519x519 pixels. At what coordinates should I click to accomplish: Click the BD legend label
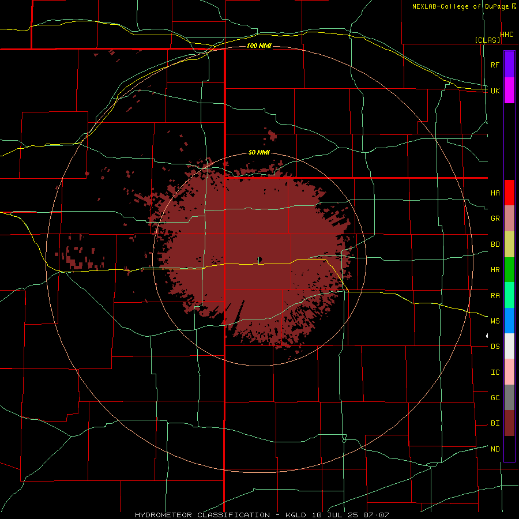(x=495, y=245)
